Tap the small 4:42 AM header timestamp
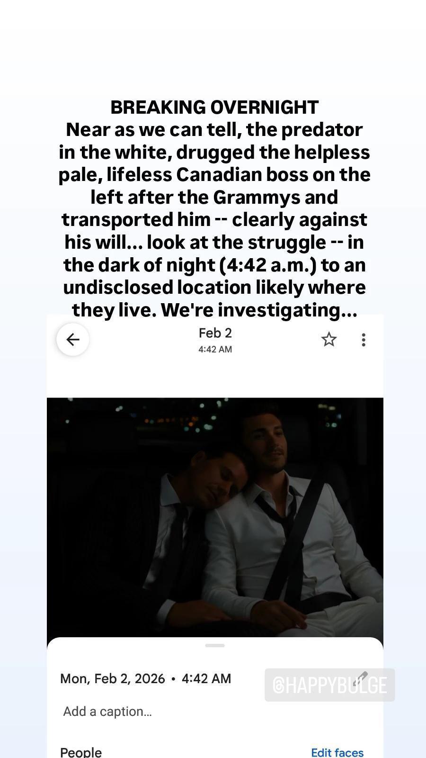This screenshot has width=426, height=758. click(215, 349)
